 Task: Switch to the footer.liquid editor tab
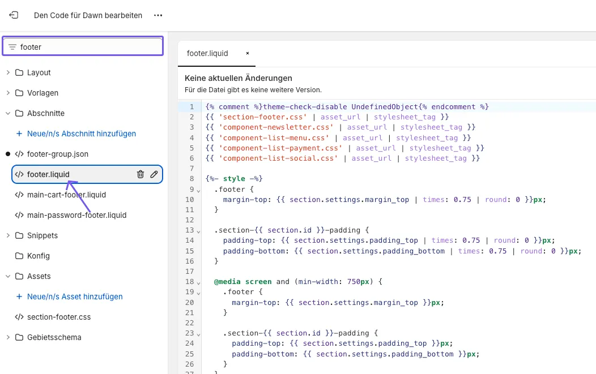pyautogui.click(x=207, y=54)
